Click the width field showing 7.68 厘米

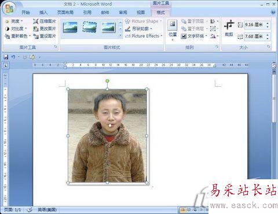pyautogui.click(x=254, y=36)
